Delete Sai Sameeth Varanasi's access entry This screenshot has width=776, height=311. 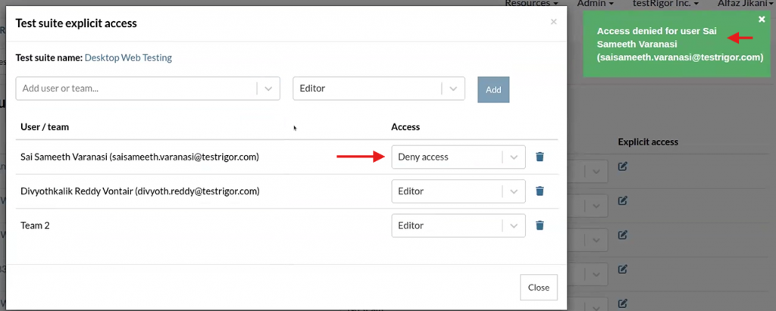point(540,157)
